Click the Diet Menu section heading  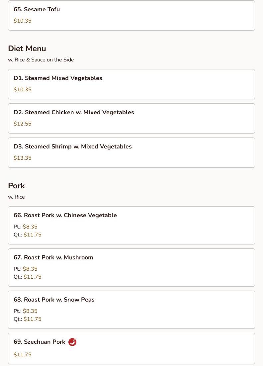click(x=27, y=48)
